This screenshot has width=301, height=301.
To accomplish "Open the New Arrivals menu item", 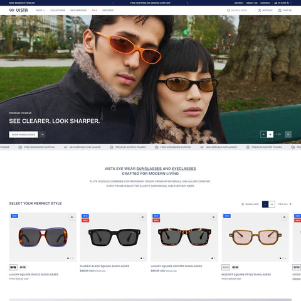I will pyautogui.click(x=78, y=10).
